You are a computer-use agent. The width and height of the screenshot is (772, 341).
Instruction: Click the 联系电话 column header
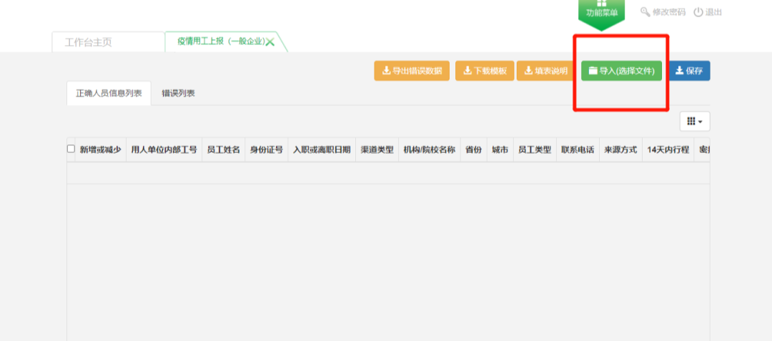(x=578, y=150)
